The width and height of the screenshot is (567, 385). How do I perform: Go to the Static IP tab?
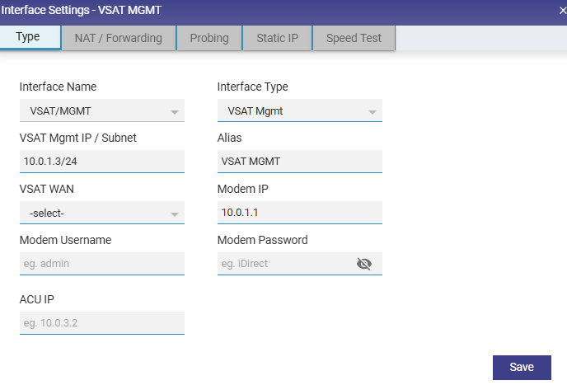pyautogui.click(x=277, y=38)
